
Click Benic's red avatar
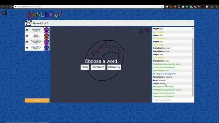47,36
